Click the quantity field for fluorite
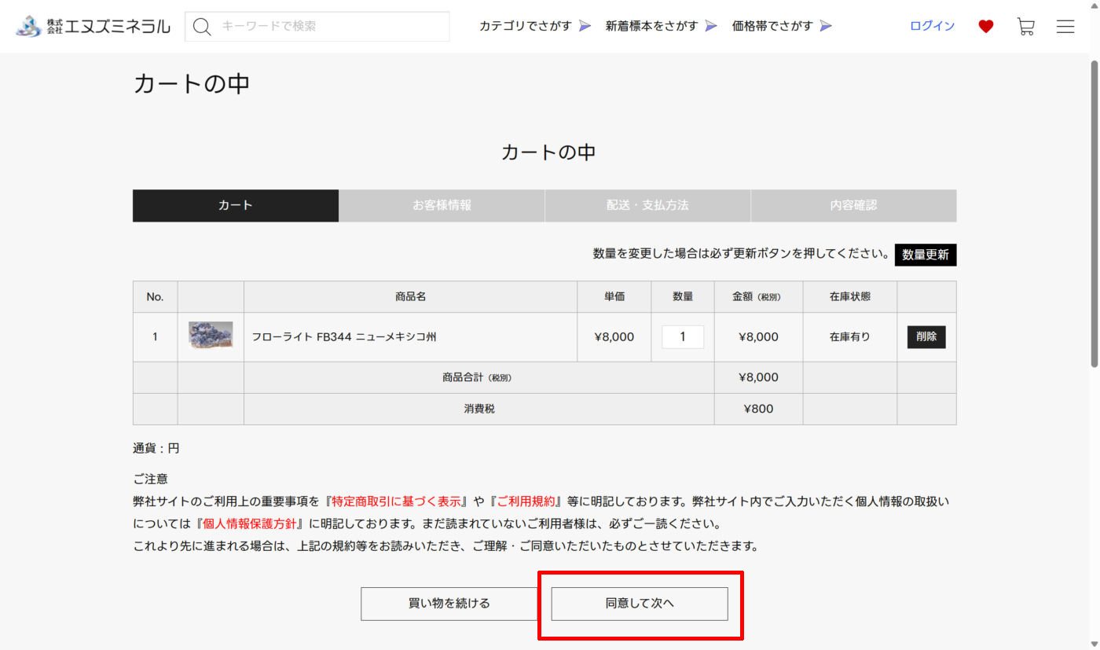Viewport: 1100px width, 650px height. [682, 336]
